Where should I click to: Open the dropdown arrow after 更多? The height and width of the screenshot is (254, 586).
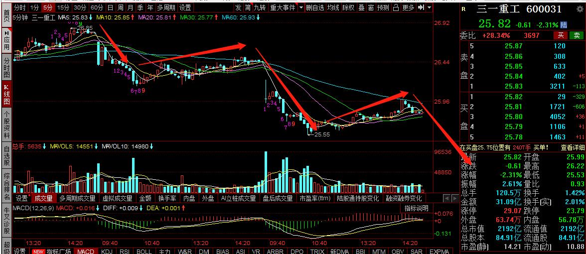(x=429, y=7)
